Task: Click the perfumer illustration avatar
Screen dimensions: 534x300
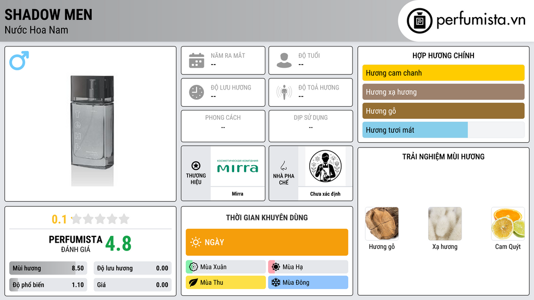Action: coord(325,166)
